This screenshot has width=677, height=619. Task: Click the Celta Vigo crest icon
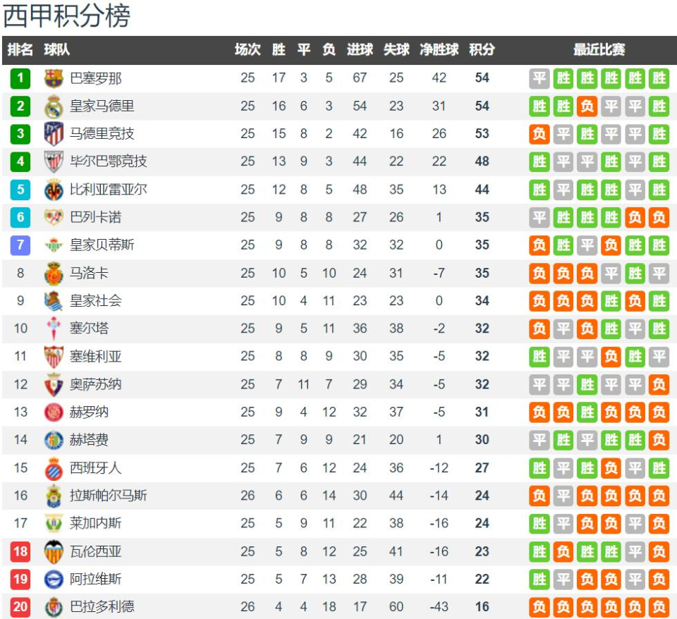pyautogui.click(x=54, y=329)
